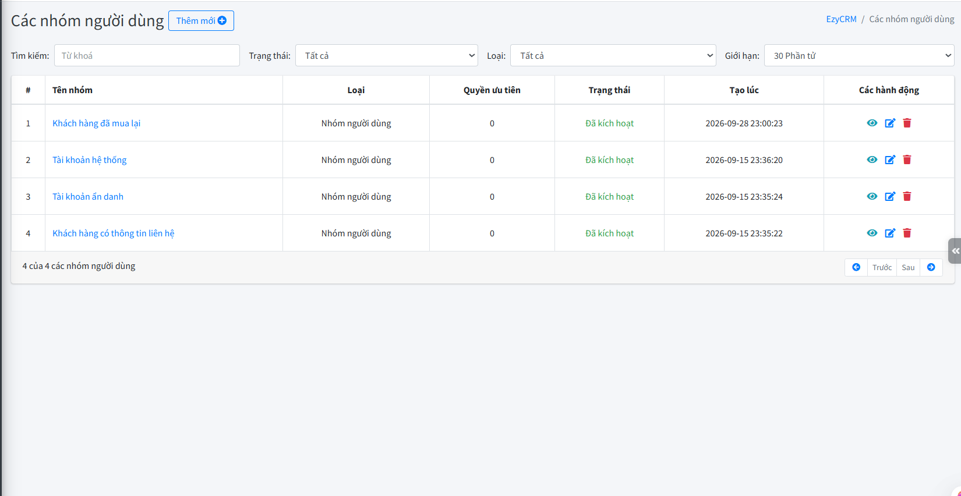Go to next page with right arrow icon
Screen dimensions: 961x496
(x=931, y=267)
